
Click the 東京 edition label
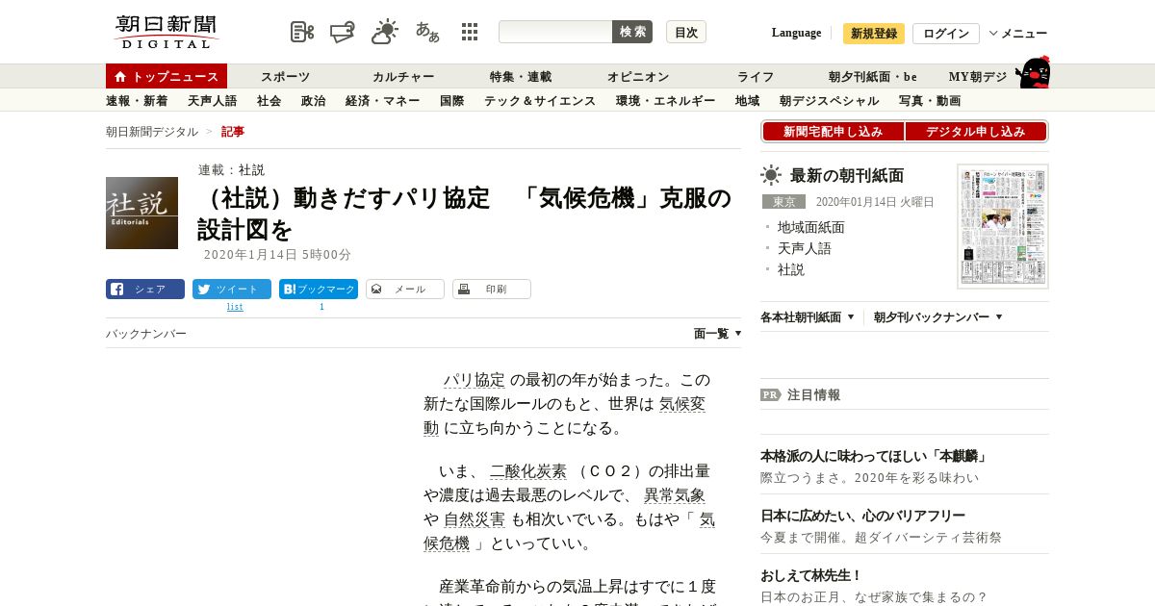click(x=783, y=202)
